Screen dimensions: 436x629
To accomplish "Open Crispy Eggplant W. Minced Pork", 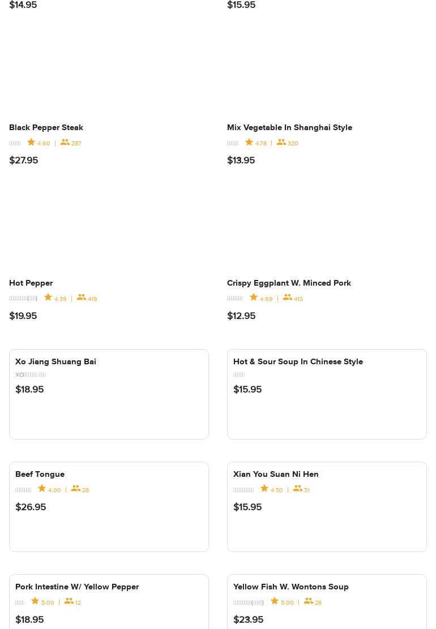I will click(289, 283).
